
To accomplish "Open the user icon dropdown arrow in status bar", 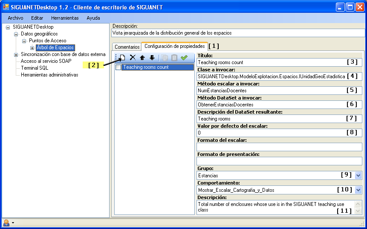I will pyautogui.click(x=13, y=223).
